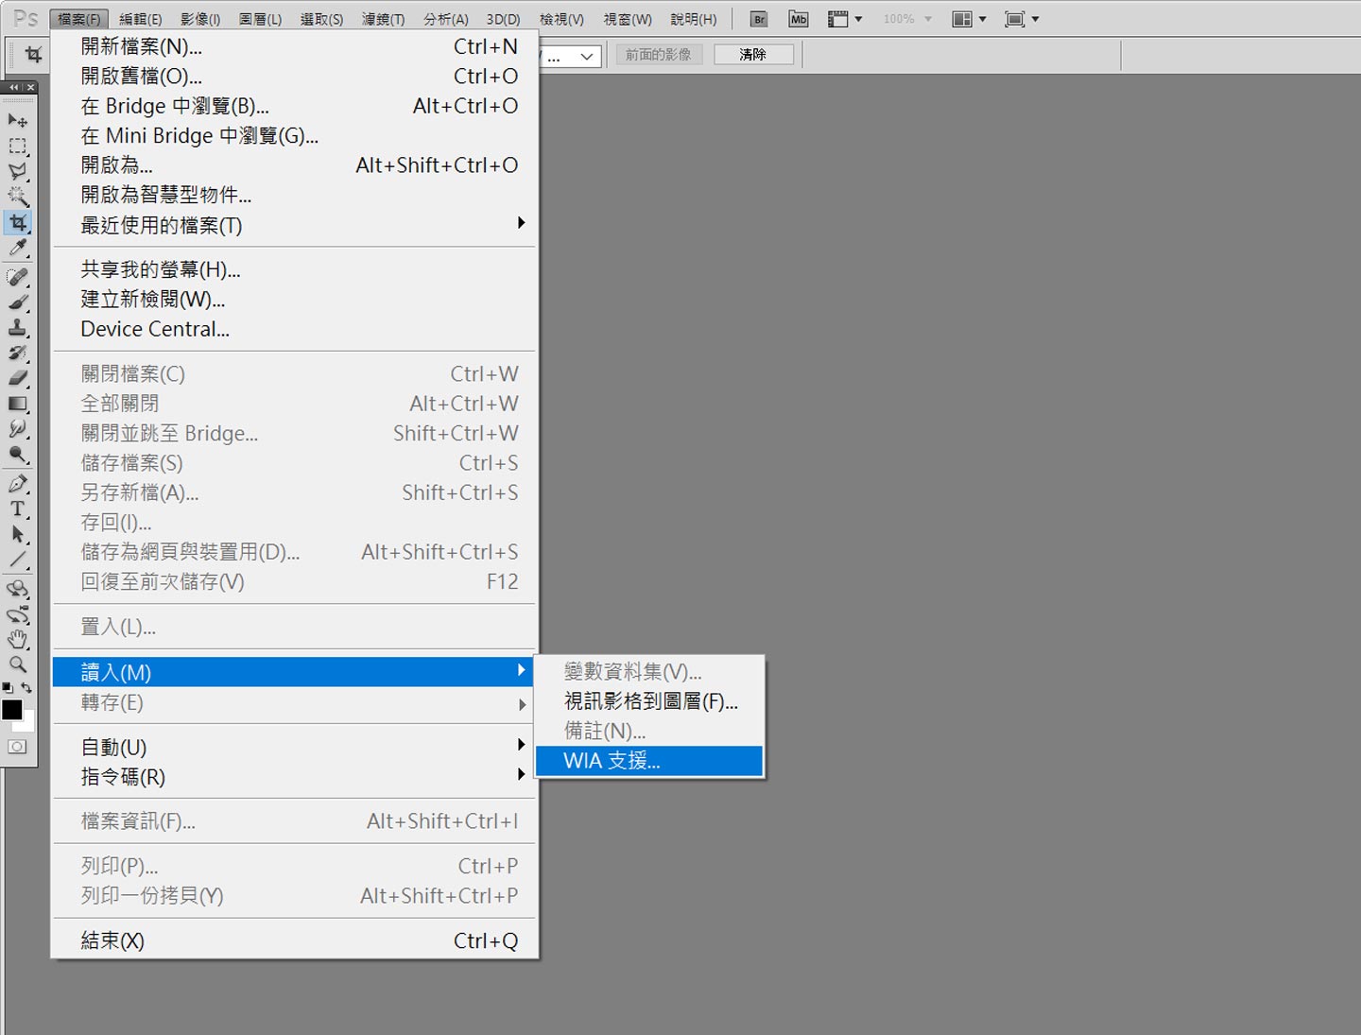Choose 開啟舊檔(O)...

click(295, 76)
